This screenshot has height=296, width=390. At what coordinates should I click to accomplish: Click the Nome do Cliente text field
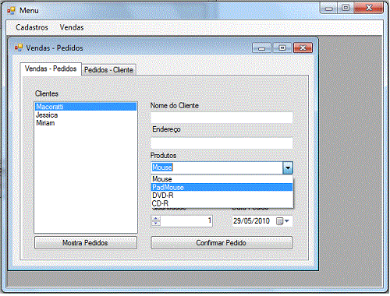(x=222, y=118)
